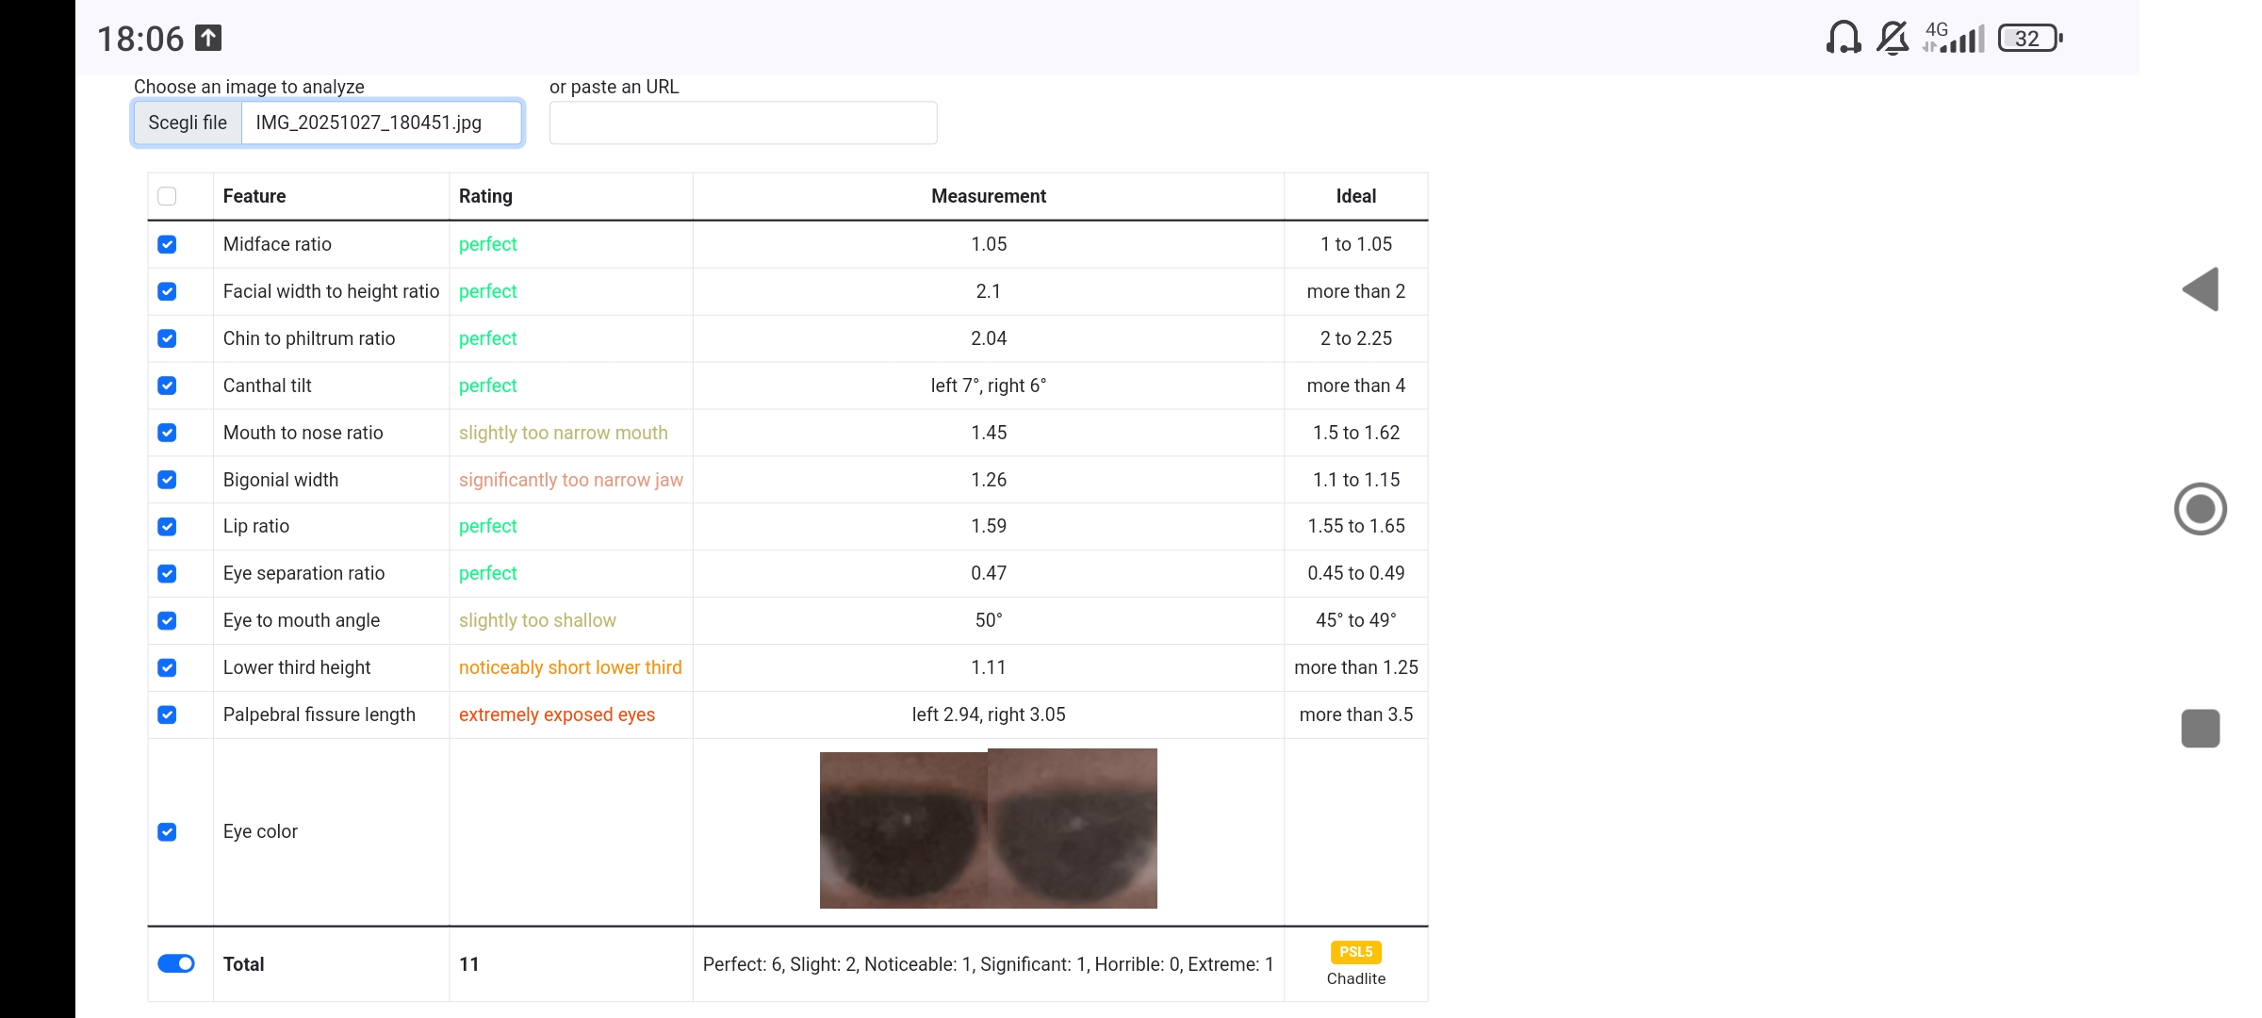Tap the muted bell notification icon
The image size is (2262, 1018).
tap(1892, 39)
